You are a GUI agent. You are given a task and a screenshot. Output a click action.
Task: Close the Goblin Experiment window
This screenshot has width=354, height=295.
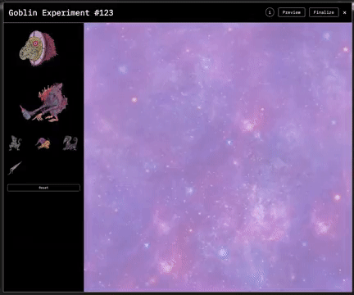point(345,12)
